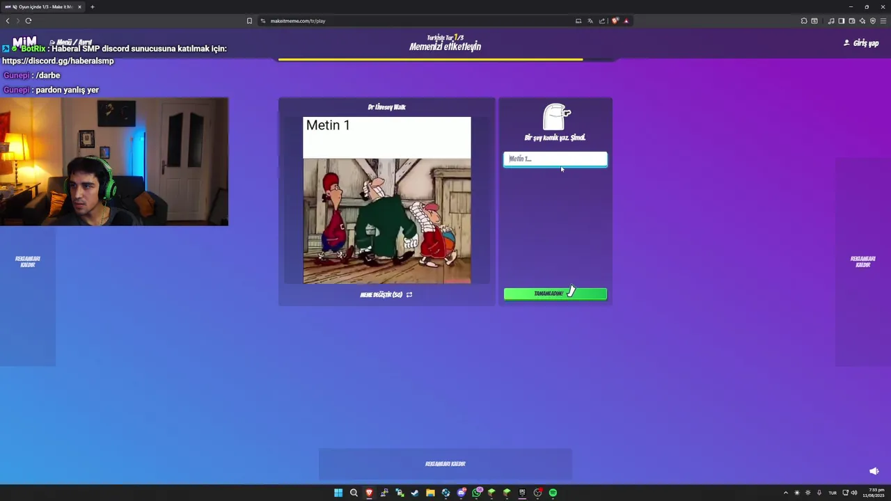This screenshot has height=501, width=891.
Task: Click the Brave browser taskbar icon
Action: pos(369,493)
